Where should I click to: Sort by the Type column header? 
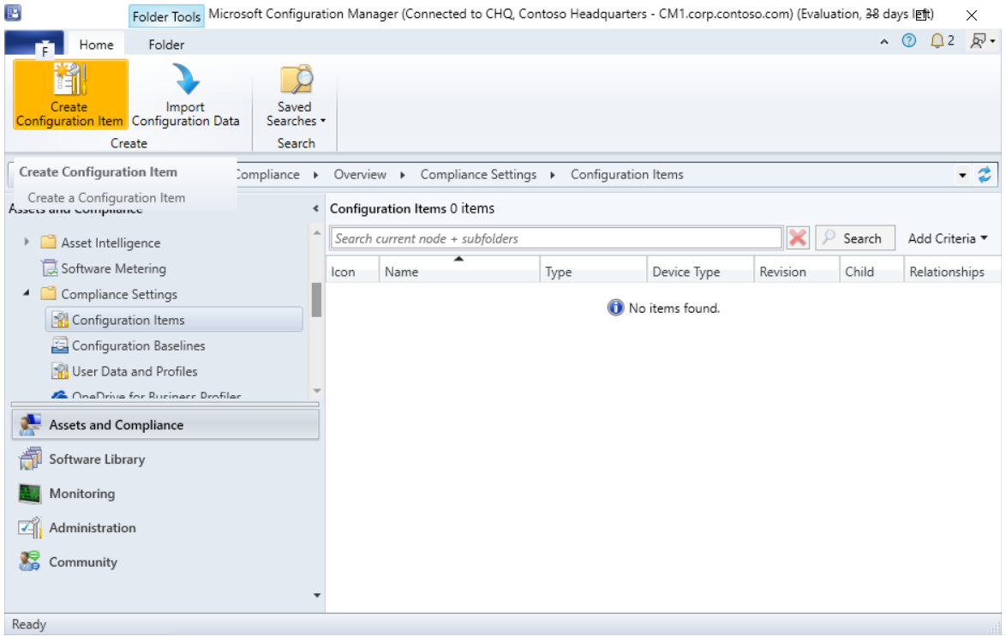[x=593, y=272]
